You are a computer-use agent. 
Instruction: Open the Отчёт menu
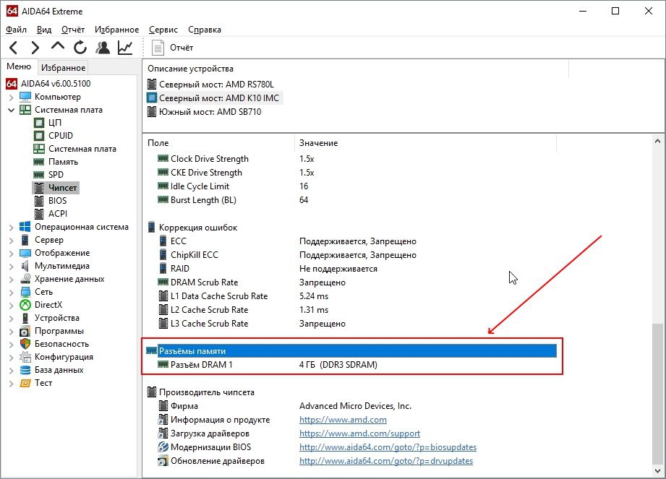tap(72, 30)
